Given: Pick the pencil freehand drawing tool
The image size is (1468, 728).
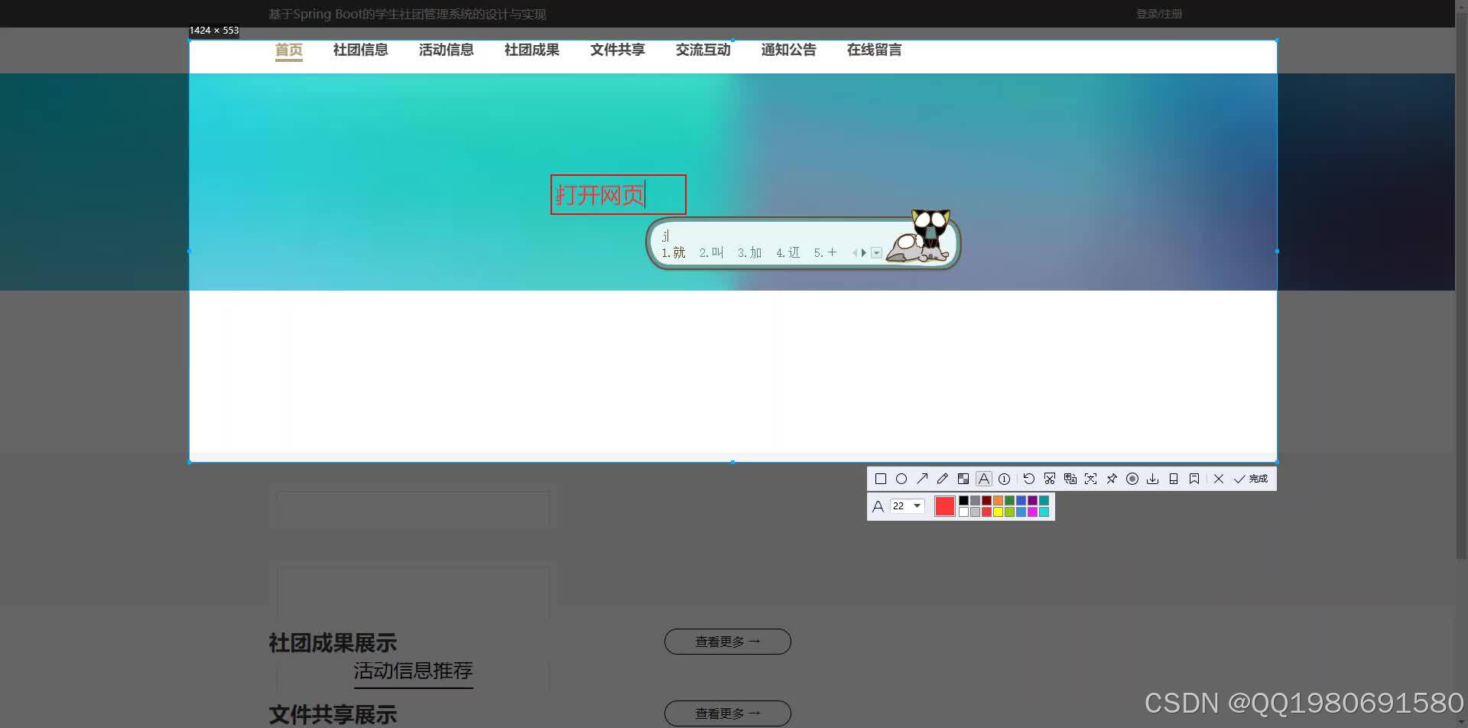Looking at the screenshot, I should tap(943, 478).
